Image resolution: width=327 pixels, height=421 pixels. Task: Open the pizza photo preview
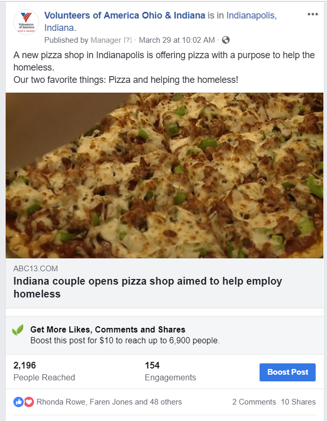point(164,175)
